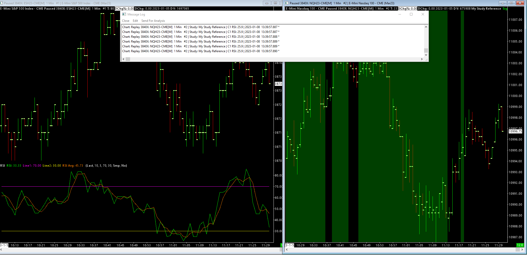Minimize the Message Log window
Screen dimensions: 527x255
tap(400, 14)
